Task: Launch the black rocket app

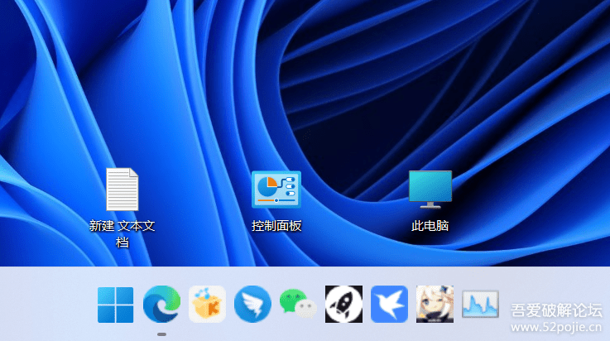Action: click(343, 304)
